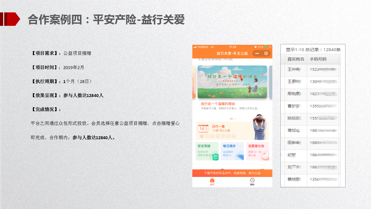Image resolution: width=371 pixels, height=209 pixels.
Task: Select the table row starting with 蔡
Action: coord(310,180)
